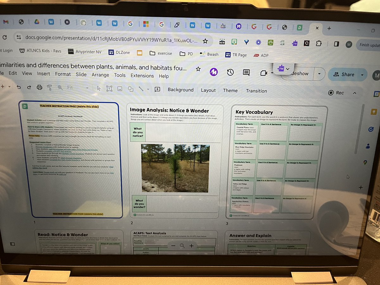Close the active browser tab
This screenshot has height=285, width=380.
317,28
